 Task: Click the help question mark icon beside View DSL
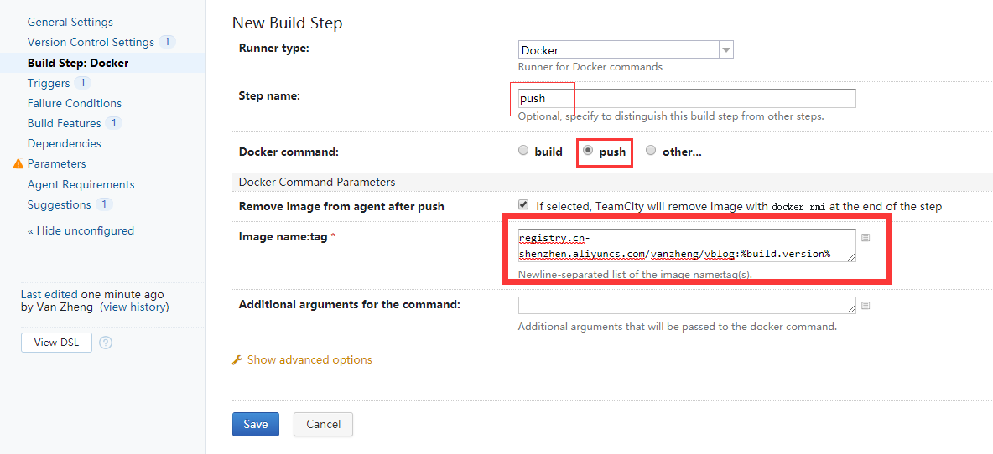[x=106, y=343]
